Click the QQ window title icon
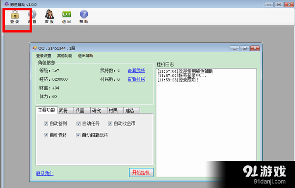The width and height of the screenshot is (295, 188). click(35, 48)
